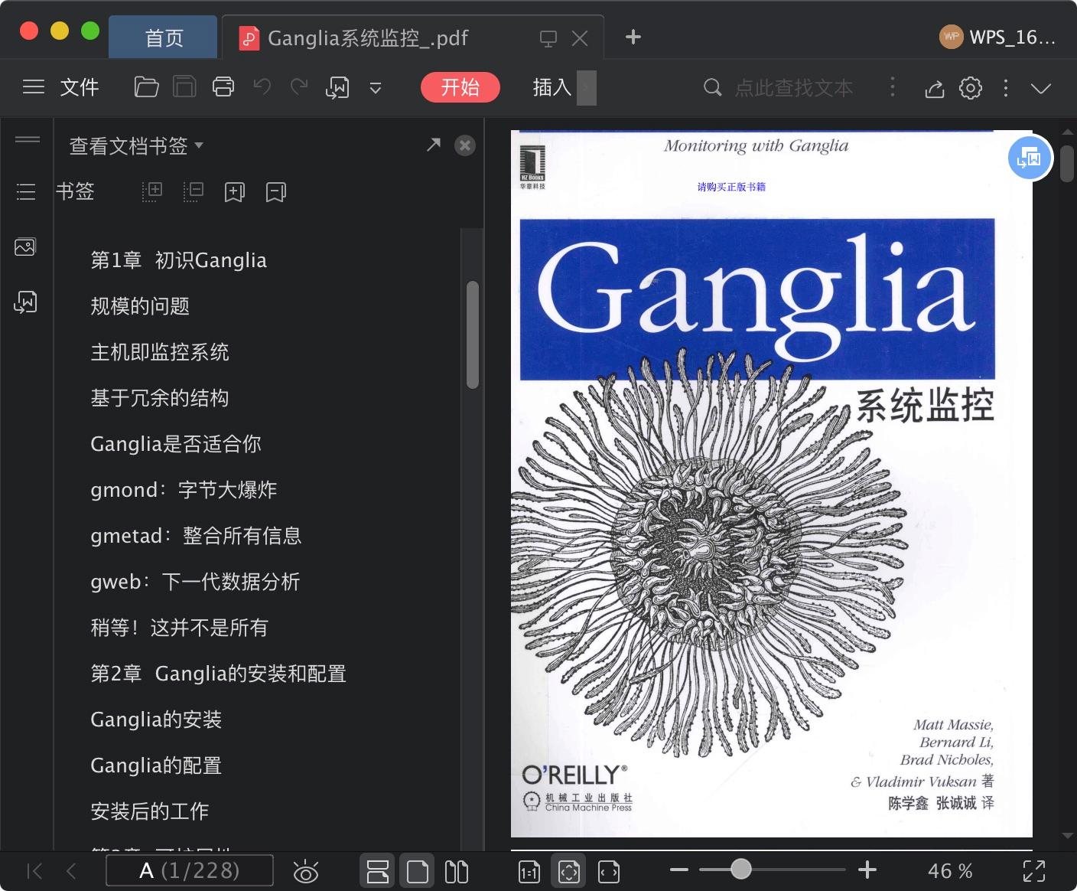Close the Ganglia系统监控_.pdf tab
Image resolution: width=1077 pixels, height=891 pixels.
pyautogui.click(x=580, y=38)
